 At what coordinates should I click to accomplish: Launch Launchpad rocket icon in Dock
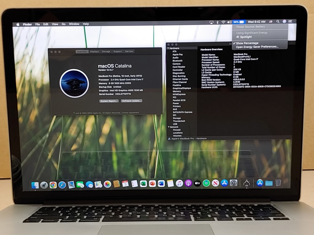pos(44,185)
